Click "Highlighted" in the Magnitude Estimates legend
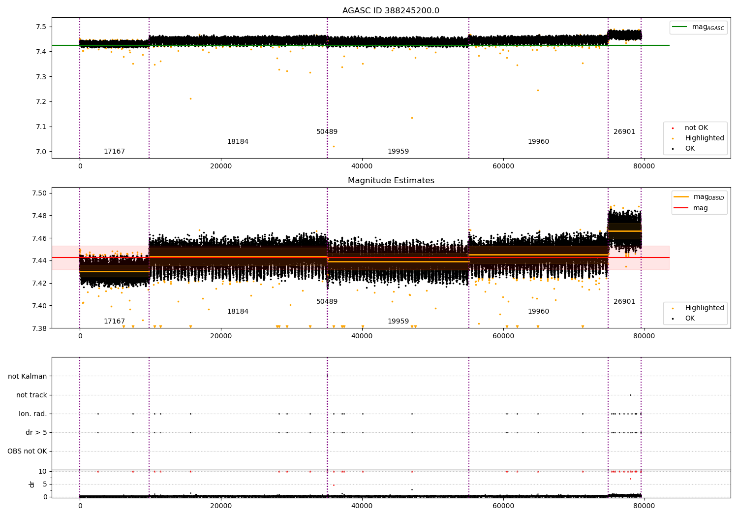Image resolution: width=738 pixels, height=517 pixels. click(x=704, y=308)
